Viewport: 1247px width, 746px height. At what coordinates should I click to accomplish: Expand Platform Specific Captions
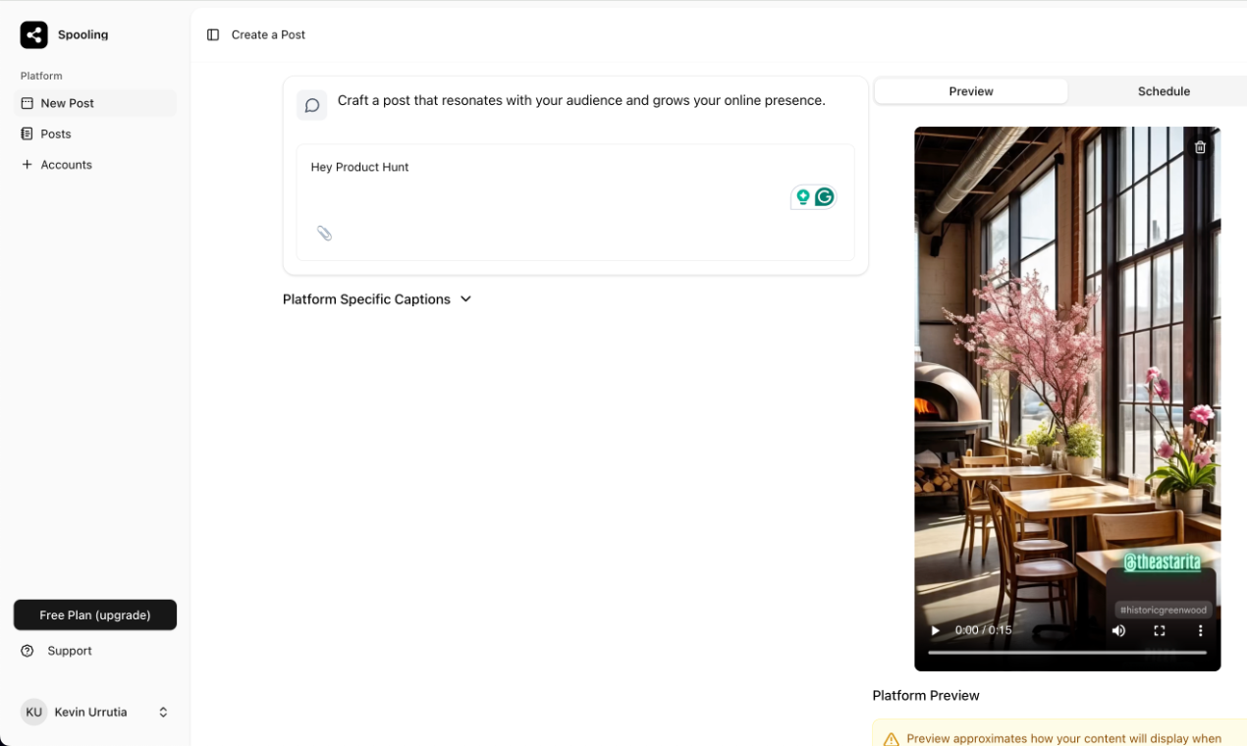[x=377, y=299]
